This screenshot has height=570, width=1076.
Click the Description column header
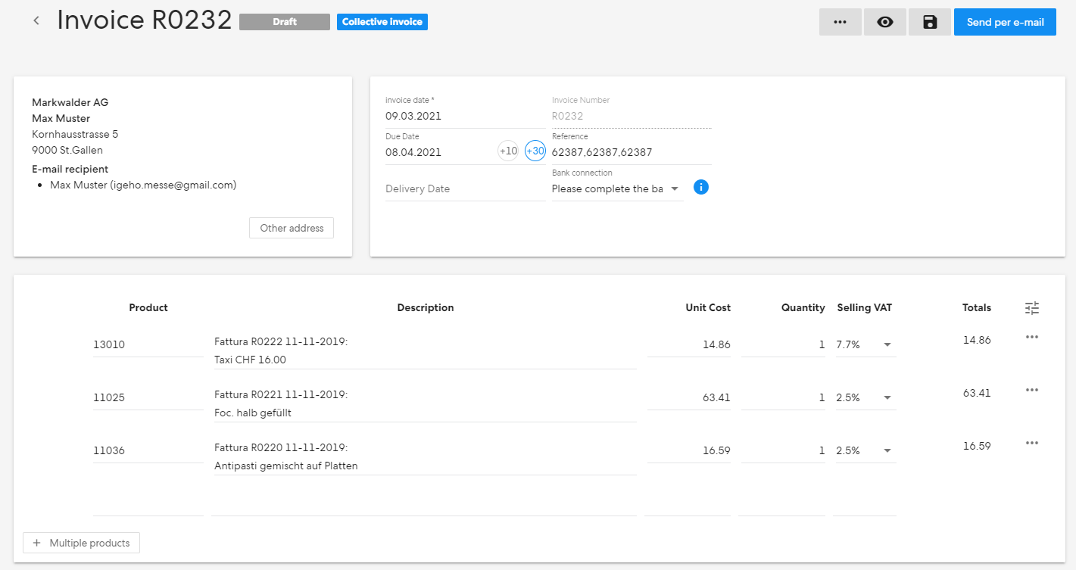click(x=426, y=308)
